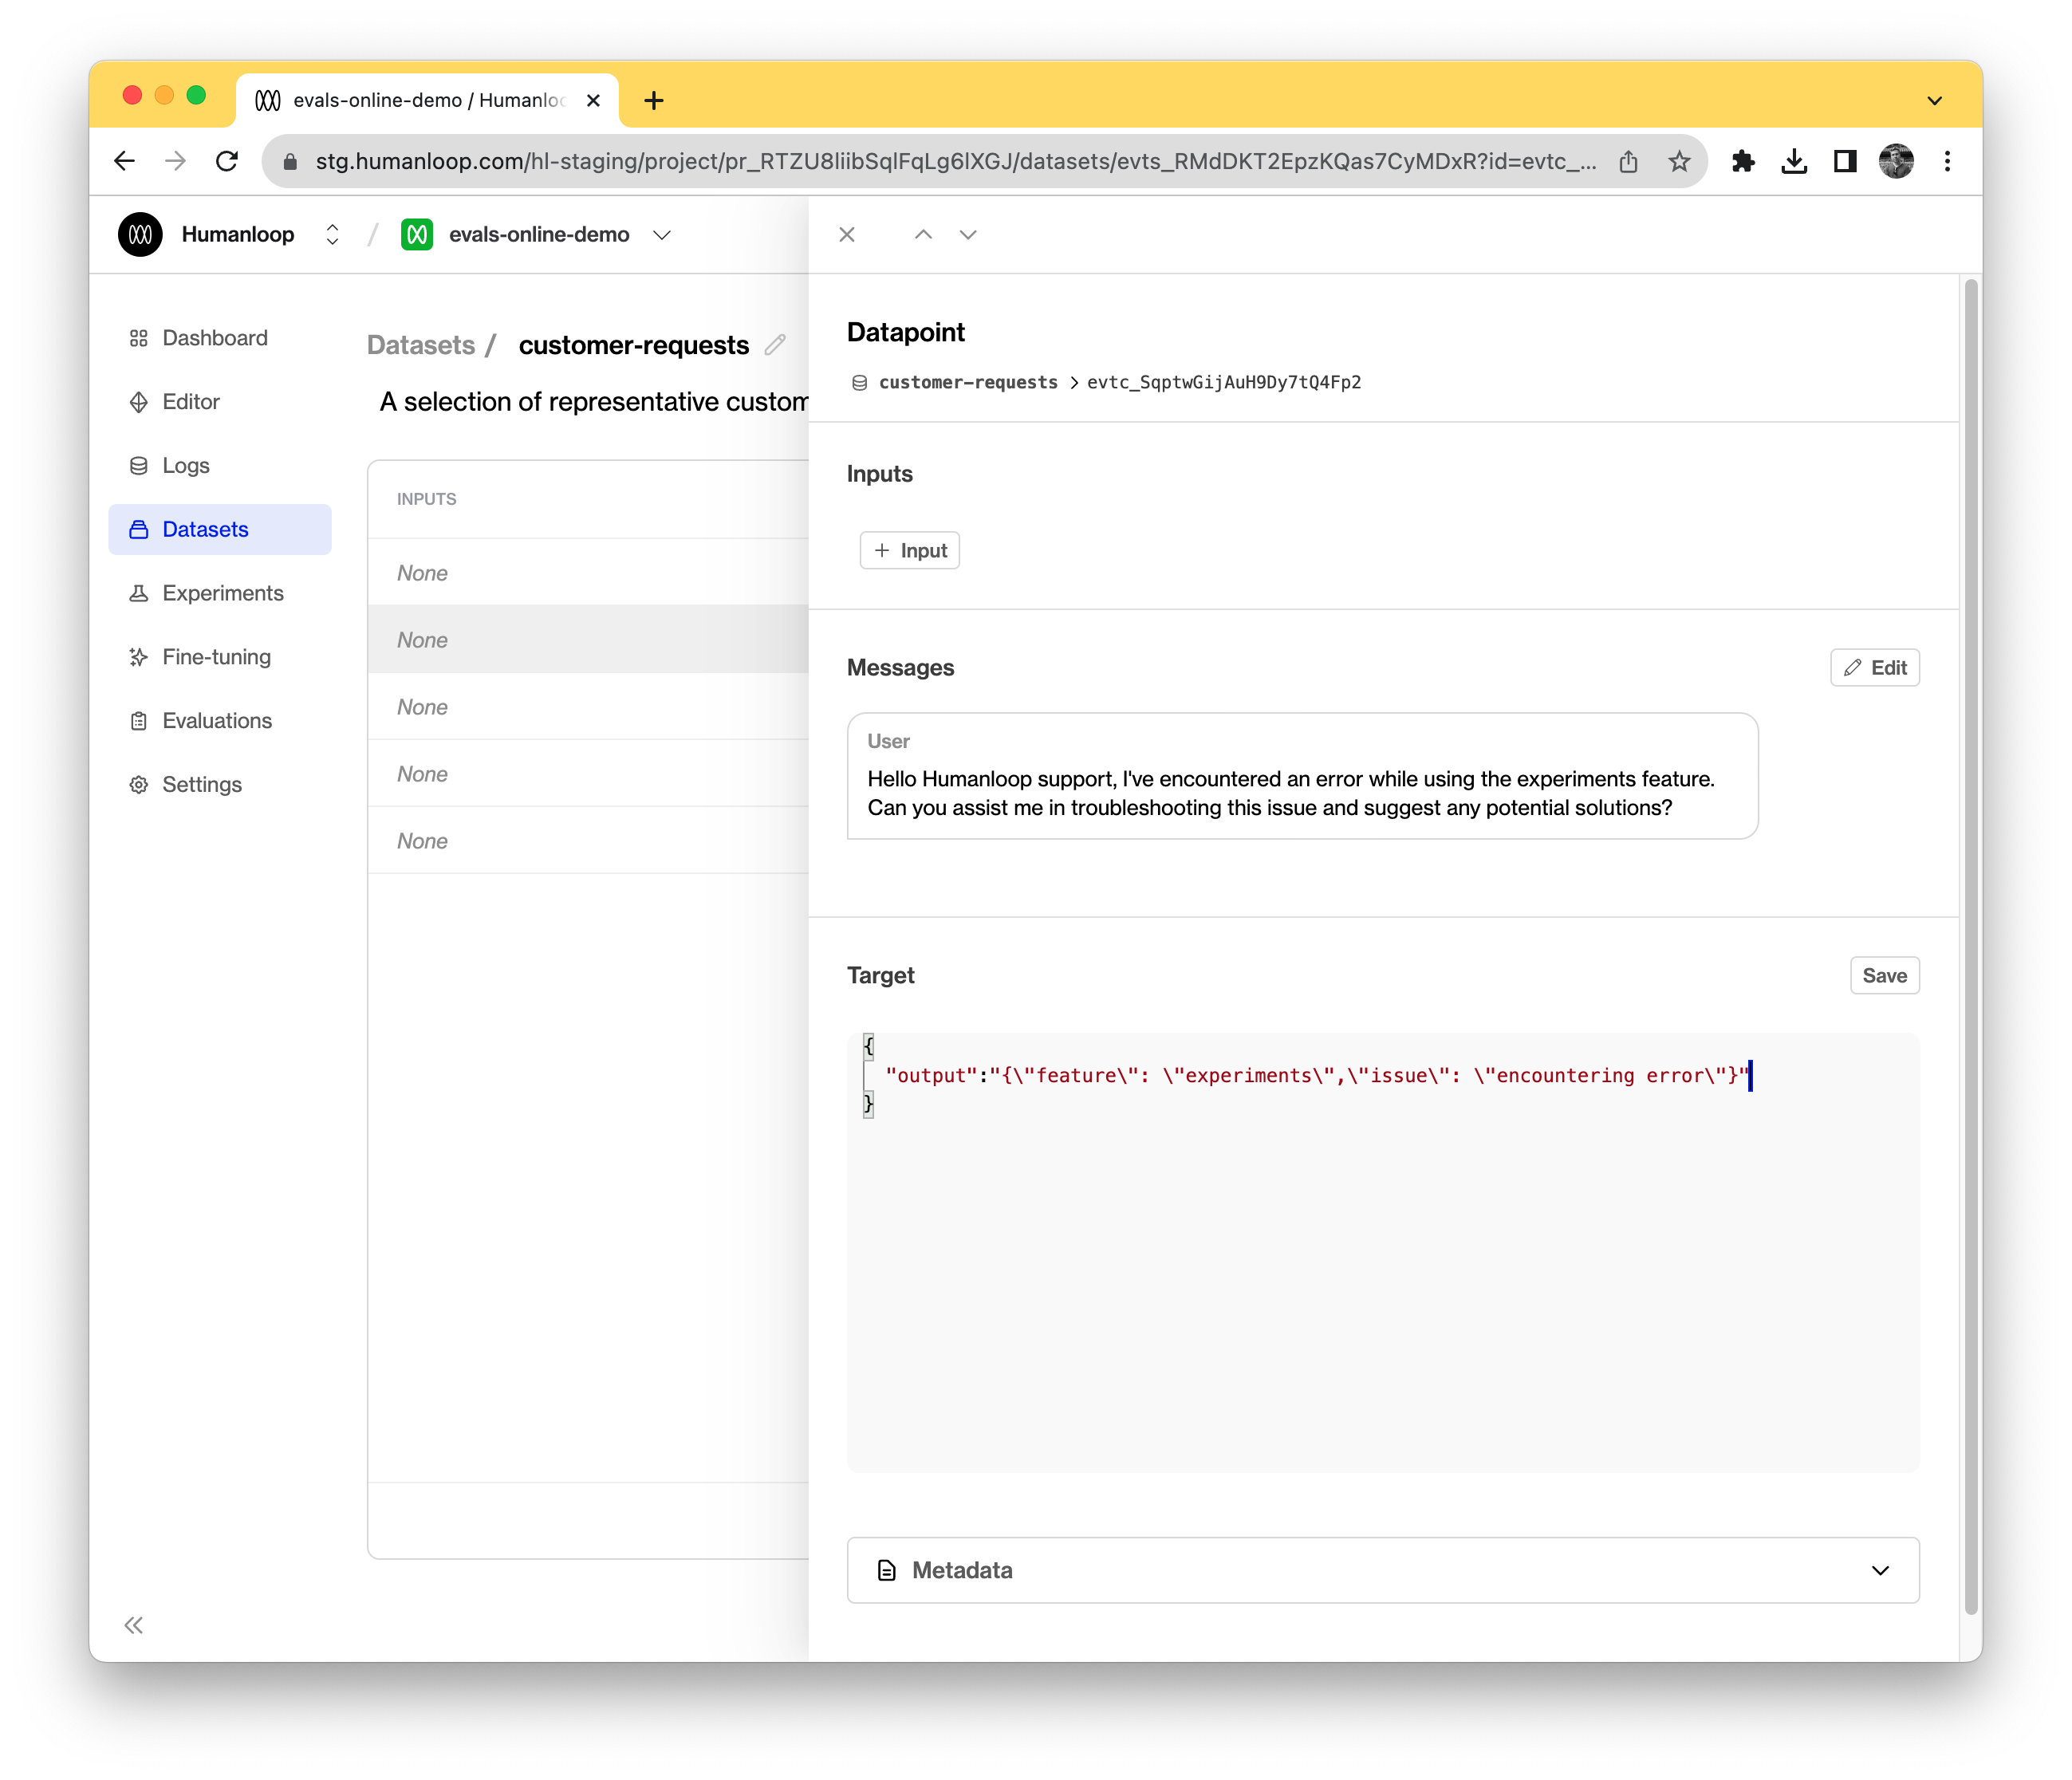Open the evals-online-demo project dropdown

(661, 234)
